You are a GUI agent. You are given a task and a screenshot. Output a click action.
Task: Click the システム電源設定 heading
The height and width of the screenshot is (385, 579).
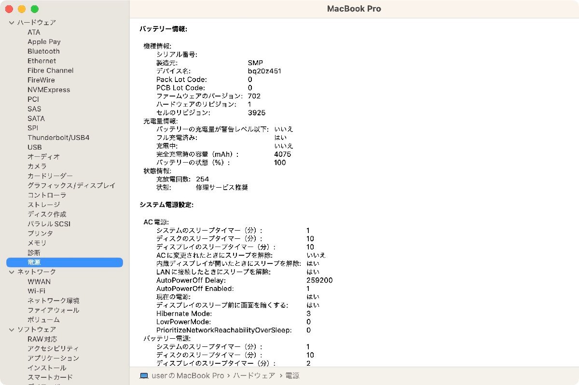[166, 205]
